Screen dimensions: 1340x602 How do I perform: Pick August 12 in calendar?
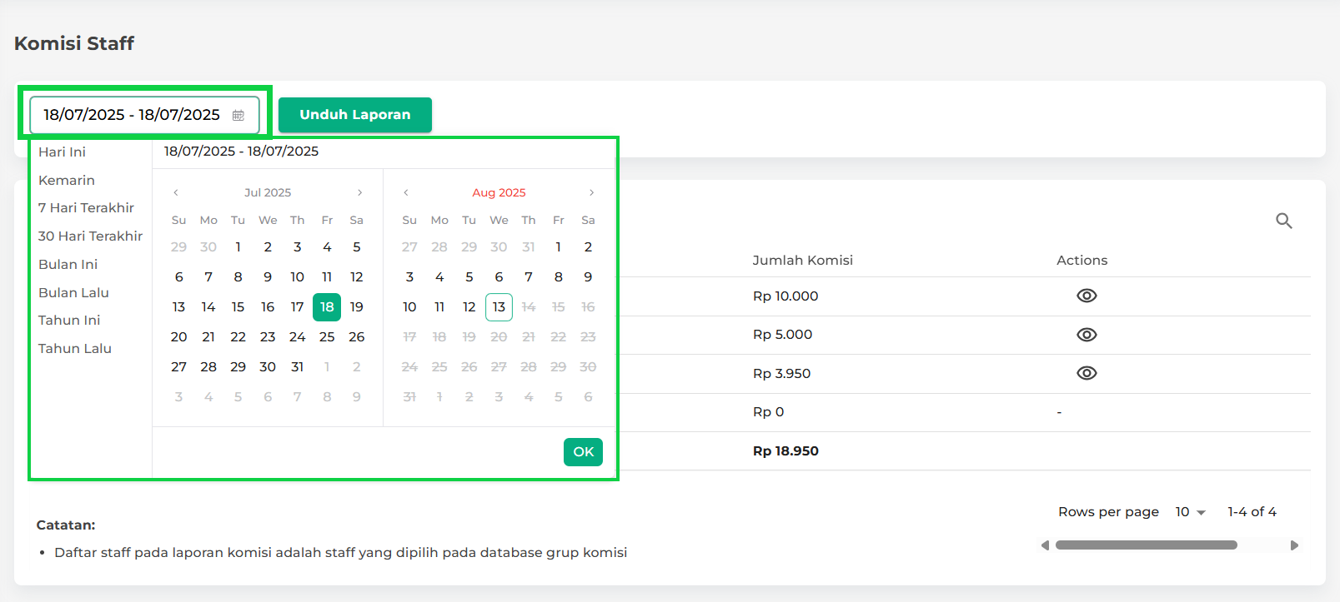469,307
